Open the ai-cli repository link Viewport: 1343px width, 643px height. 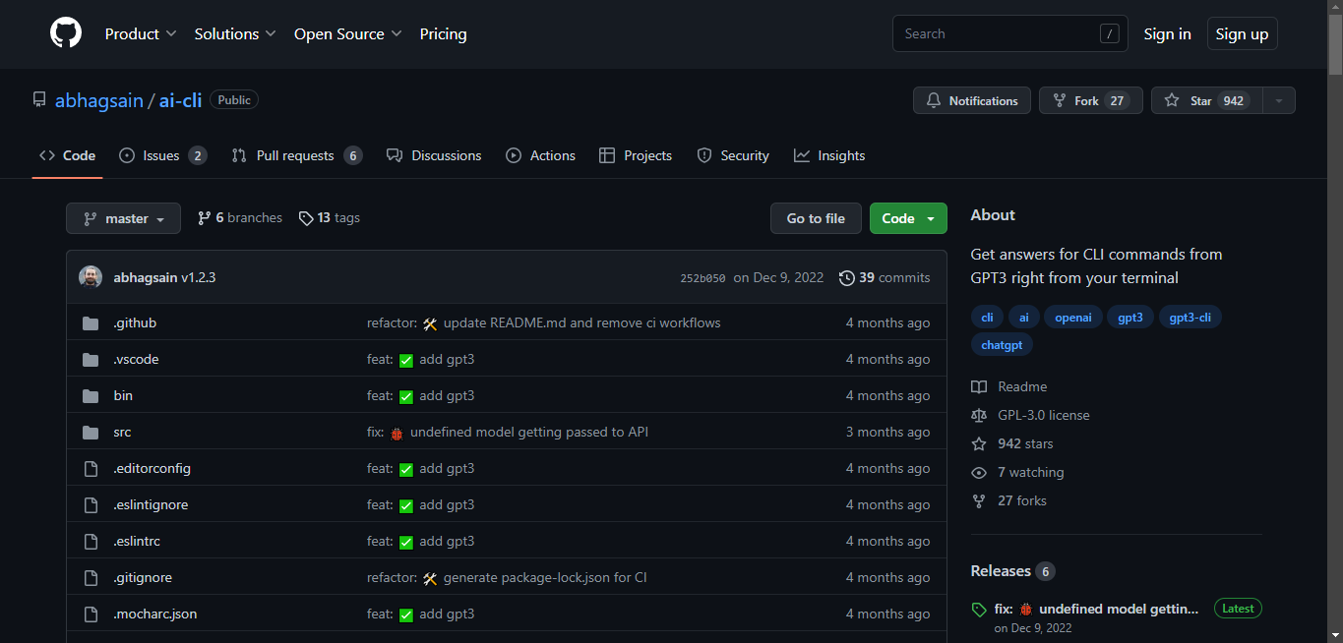coord(180,100)
